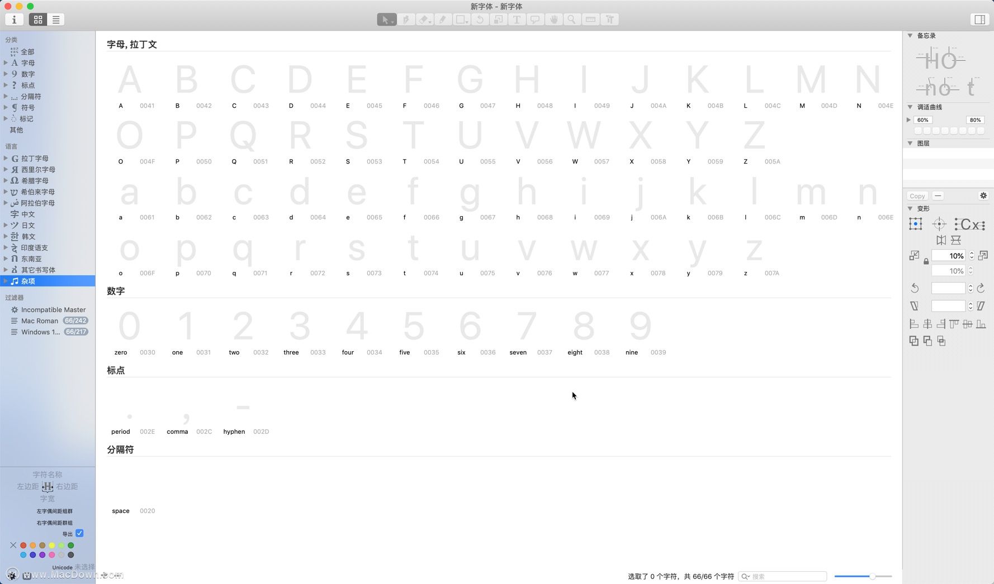Scale down the selection
This screenshot has height=584, width=994.
pyautogui.click(x=915, y=256)
